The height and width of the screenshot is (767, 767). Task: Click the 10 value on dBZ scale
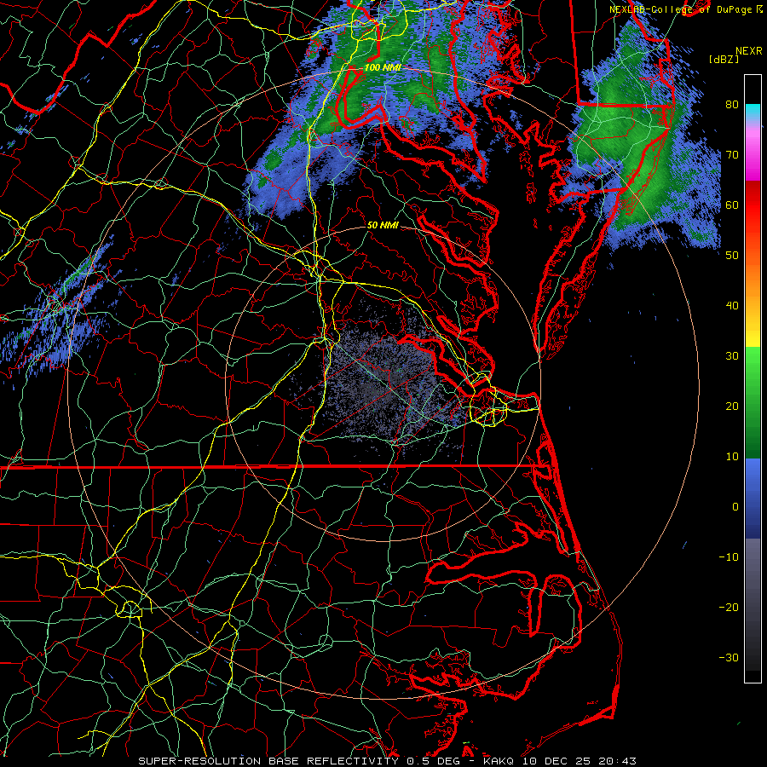point(732,457)
